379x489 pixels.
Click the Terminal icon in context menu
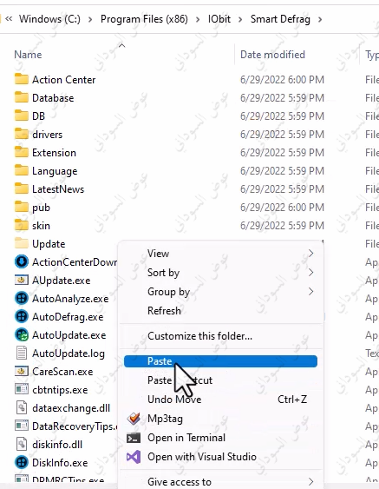tap(134, 438)
